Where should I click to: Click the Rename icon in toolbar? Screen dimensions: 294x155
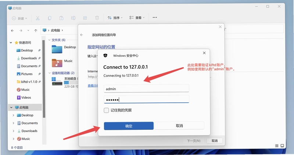tap(73, 18)
